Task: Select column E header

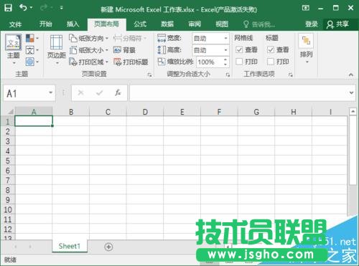Action: [182, 112]
